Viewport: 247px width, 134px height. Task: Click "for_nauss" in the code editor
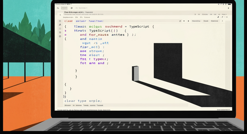[99, 35]
